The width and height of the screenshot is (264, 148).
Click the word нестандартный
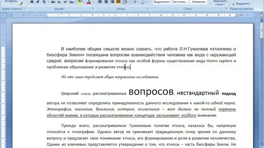198,93
